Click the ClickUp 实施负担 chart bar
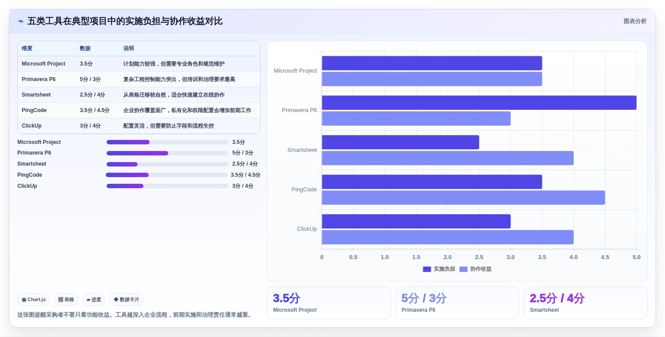665x337 pixels. [416, 221]
